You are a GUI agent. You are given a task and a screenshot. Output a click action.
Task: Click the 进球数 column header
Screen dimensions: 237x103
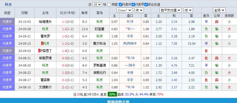coord(229,16)
